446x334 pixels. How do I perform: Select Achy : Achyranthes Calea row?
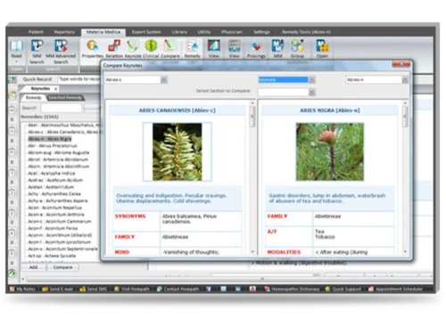click(x=54, y=194)
